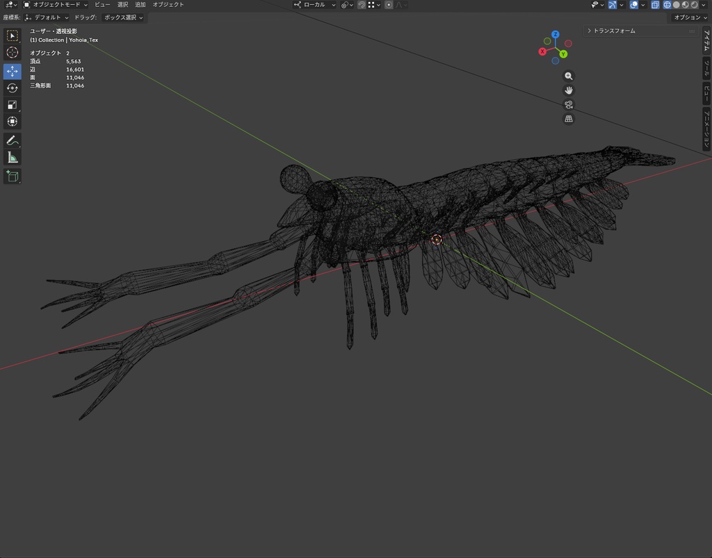
Task: Click the blue Z axis on the gizmo
Action: 556,34
